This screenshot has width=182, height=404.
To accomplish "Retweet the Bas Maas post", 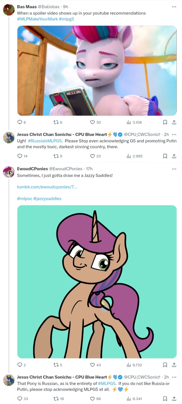I will coord(56,122).
